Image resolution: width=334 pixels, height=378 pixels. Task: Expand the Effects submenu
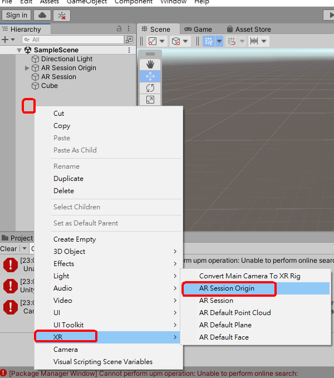[x=109, y=264]
